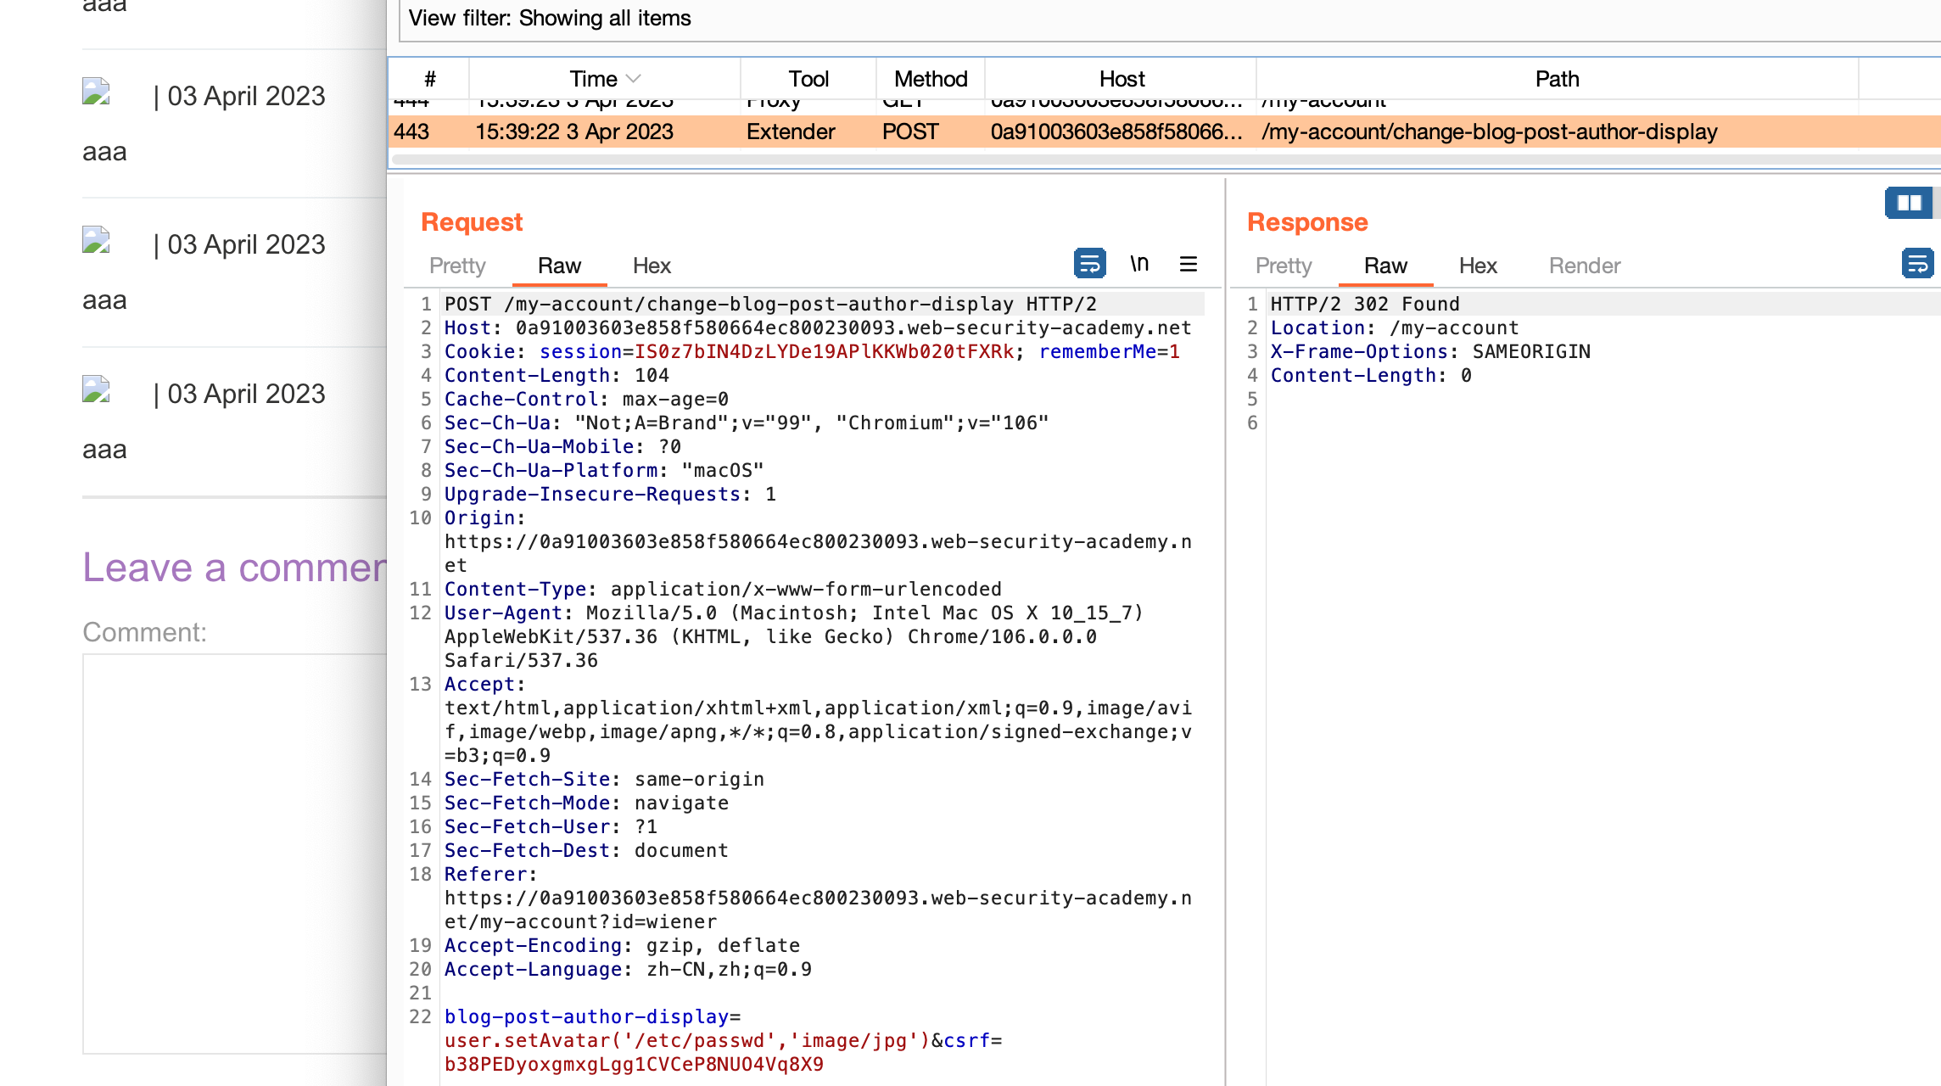This screenshot has width=1941, height=1086.
Task: Sort by Time column dropdown arrow
Action: pos(633,79)
